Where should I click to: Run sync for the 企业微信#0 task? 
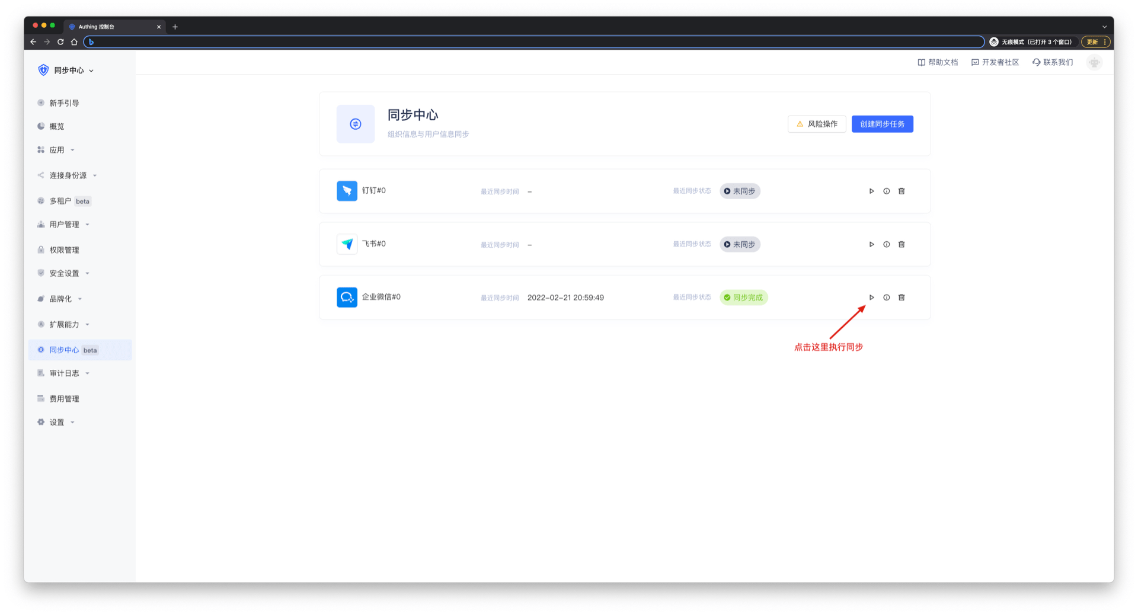(x=871, y=298)
